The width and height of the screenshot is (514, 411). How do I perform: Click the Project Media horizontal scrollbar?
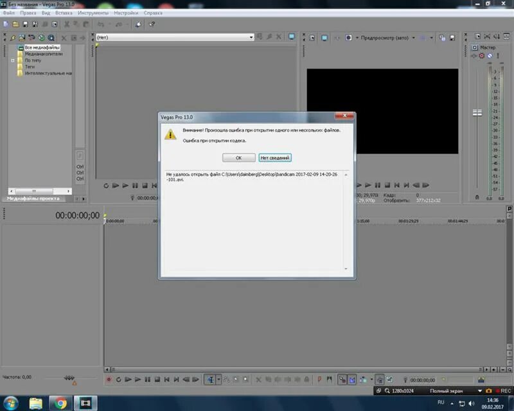coord(40,191)
